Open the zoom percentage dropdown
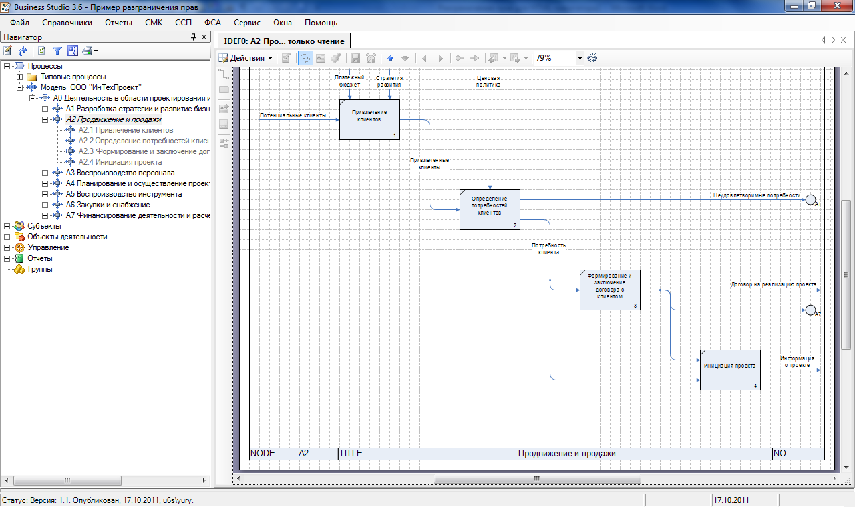The height and width of the screenshot is (507, 855). (x=579, y=58)
